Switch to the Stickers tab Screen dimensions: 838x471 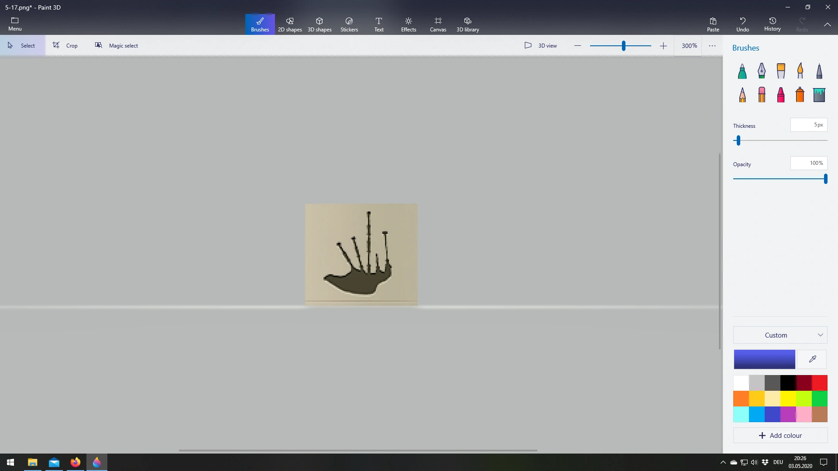coord(349,24)
